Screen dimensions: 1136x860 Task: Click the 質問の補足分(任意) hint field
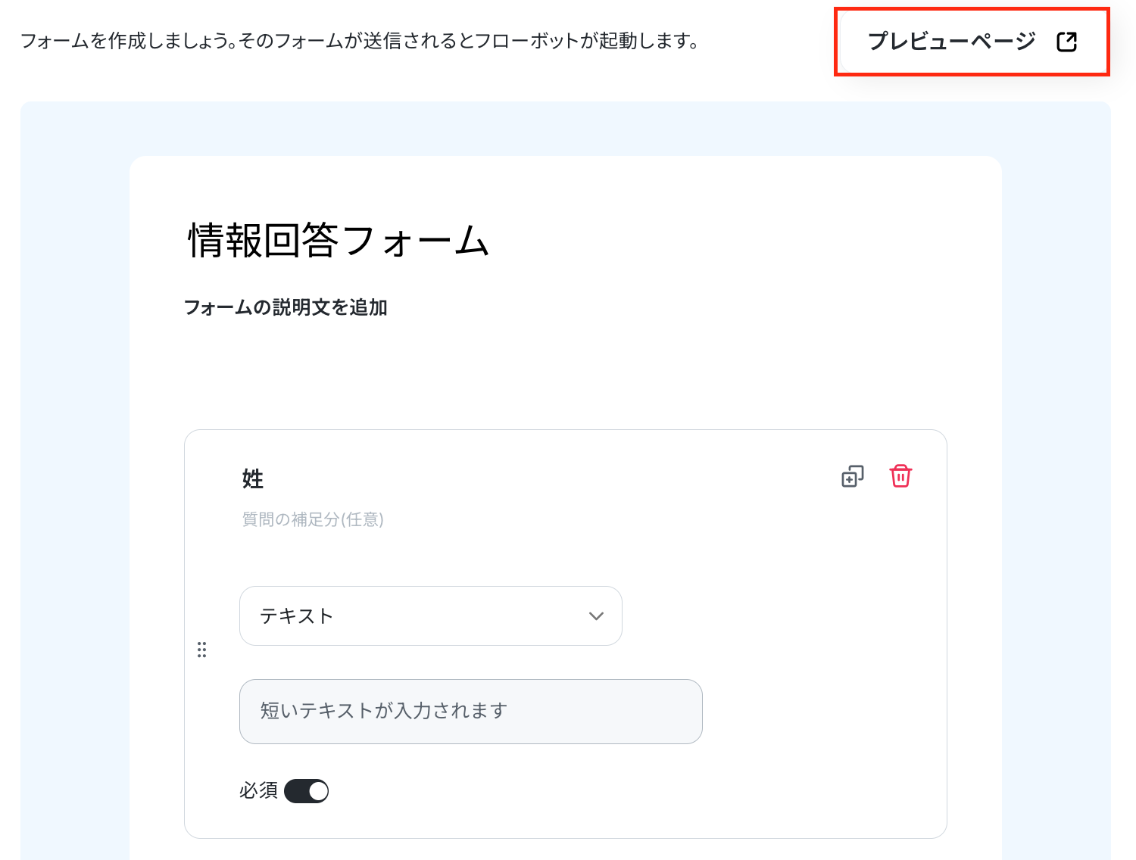(x=313, y=519)
